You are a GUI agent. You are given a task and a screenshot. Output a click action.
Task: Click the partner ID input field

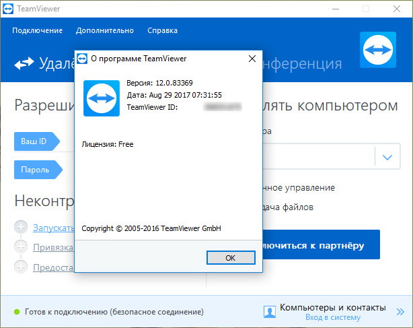coord(318,157)
